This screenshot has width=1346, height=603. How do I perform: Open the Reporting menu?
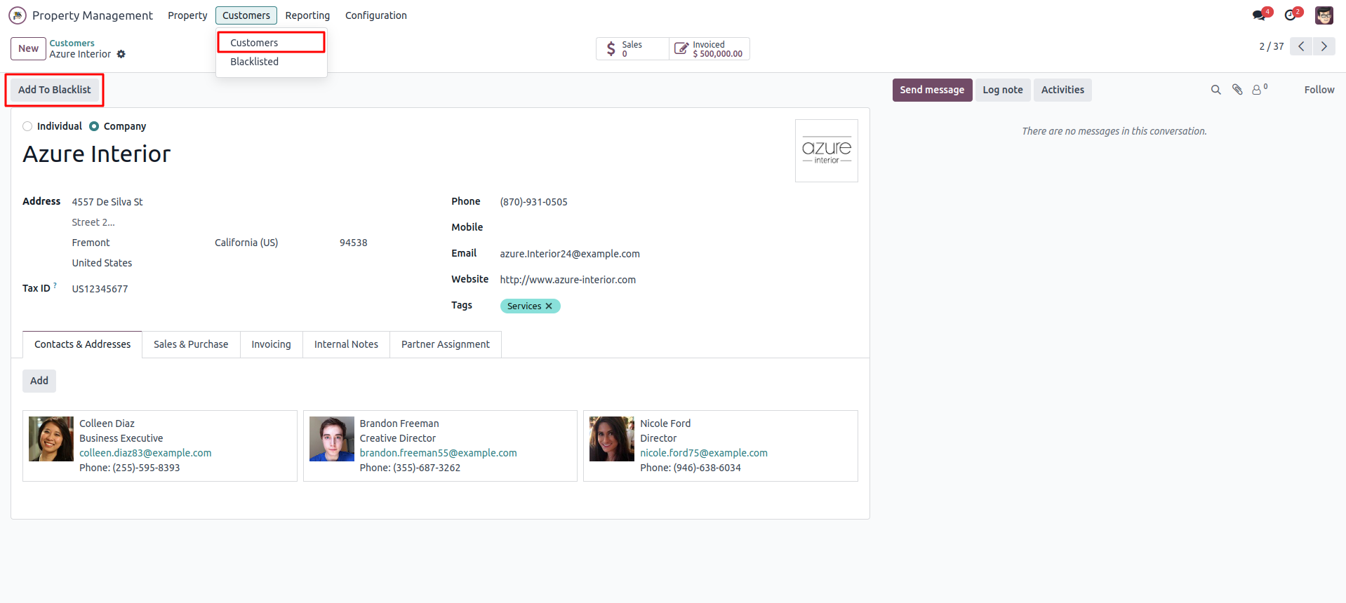307,15
